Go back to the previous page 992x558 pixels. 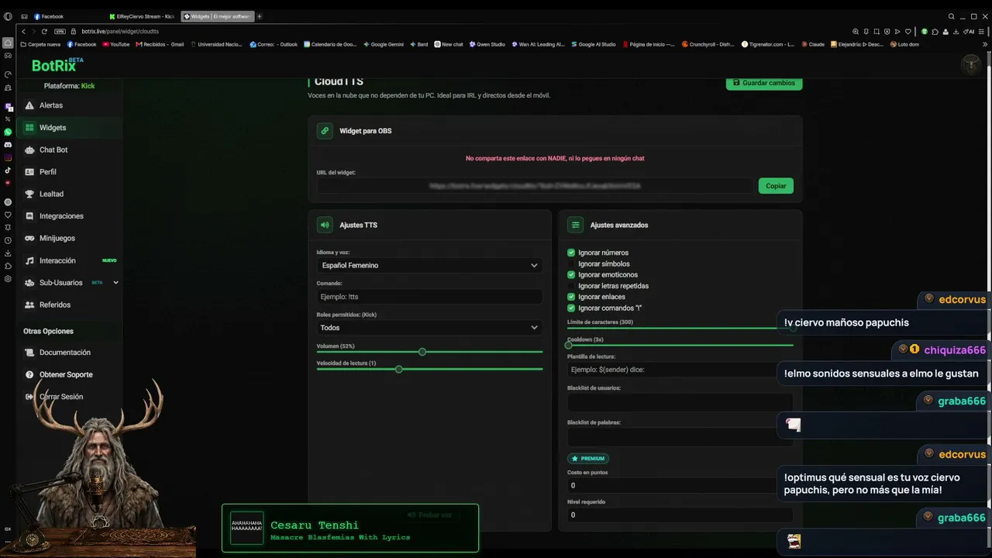23,31
